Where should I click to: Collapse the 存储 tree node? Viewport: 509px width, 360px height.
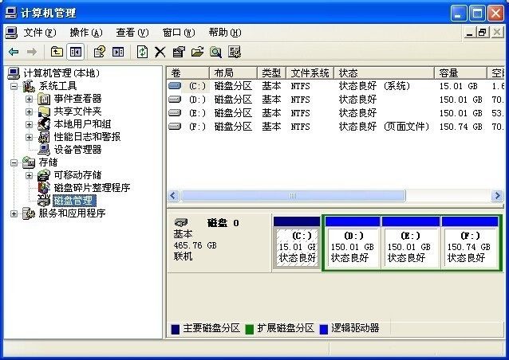(x=14, y=162)
